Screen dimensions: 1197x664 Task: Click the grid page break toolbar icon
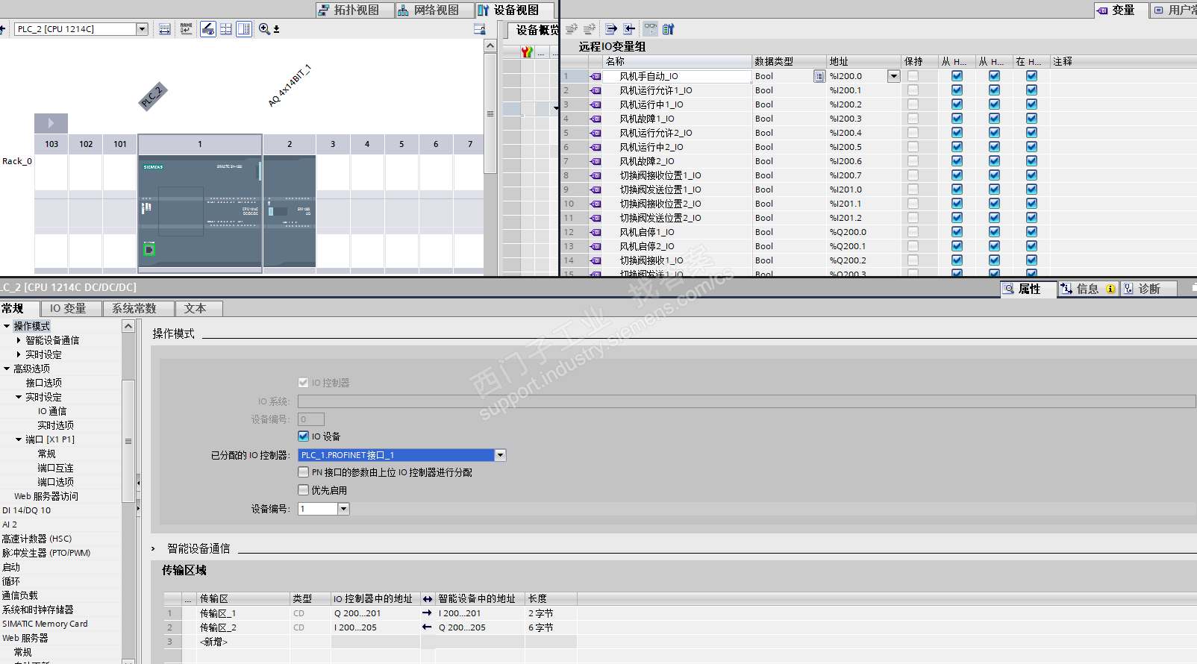(226, 29)
